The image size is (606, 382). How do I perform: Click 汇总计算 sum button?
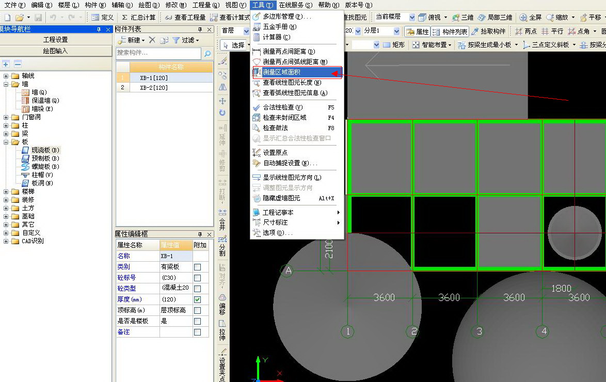(139, 18)
